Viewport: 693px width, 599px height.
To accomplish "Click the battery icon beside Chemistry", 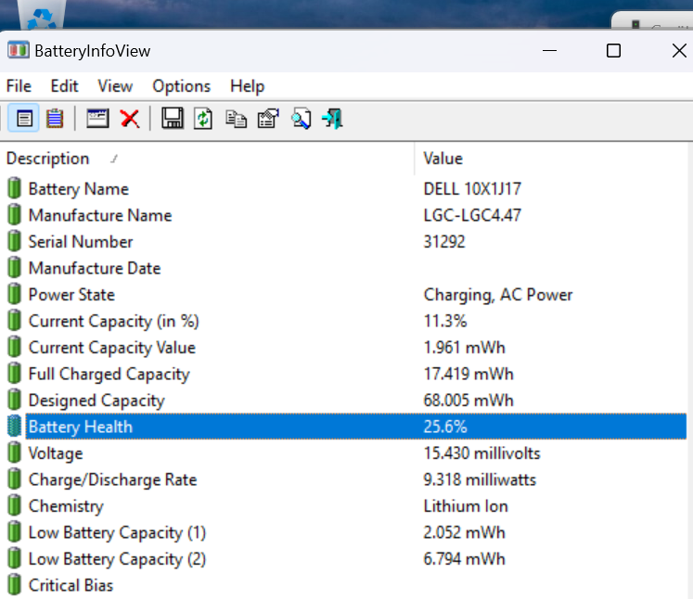I will click(x=14, y=505).
